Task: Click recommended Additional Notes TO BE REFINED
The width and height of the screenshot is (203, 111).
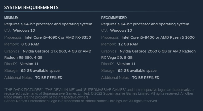Action: point(146,78)
